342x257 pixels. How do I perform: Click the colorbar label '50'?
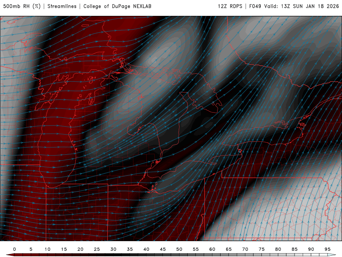tap(179, 249)
